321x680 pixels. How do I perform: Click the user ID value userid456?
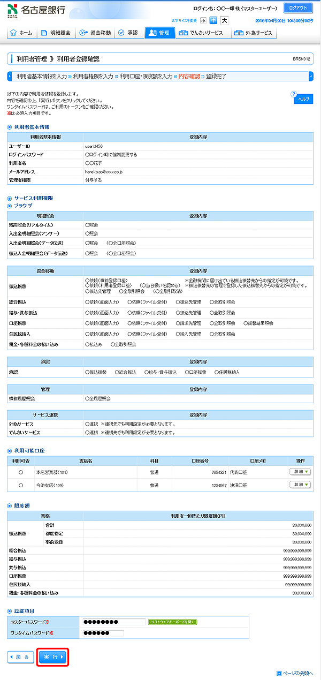[x=94, y=146]
